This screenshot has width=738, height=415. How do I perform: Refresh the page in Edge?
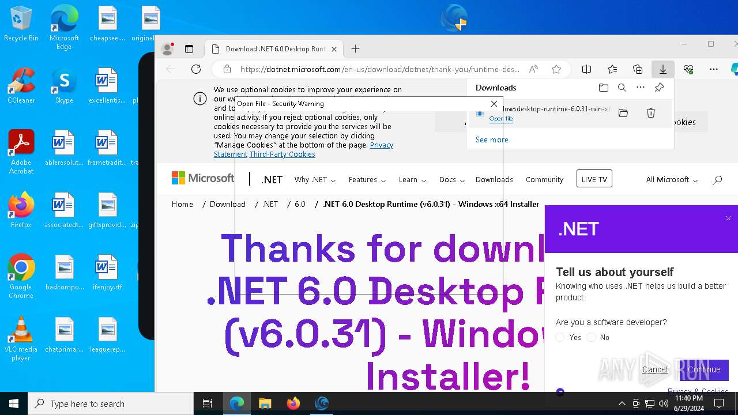[196, 69]
